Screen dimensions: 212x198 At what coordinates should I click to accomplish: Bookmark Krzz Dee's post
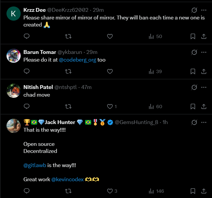click(193, 36)
